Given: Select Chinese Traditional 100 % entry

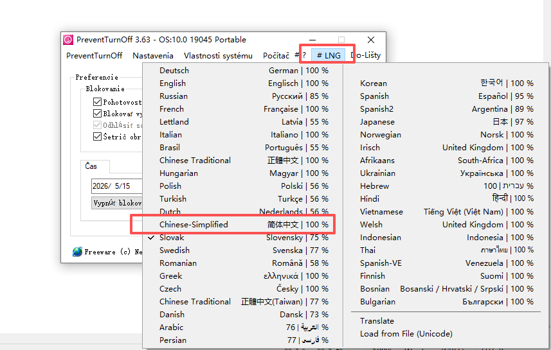Looking at the screenshot, I should point(242,160).
